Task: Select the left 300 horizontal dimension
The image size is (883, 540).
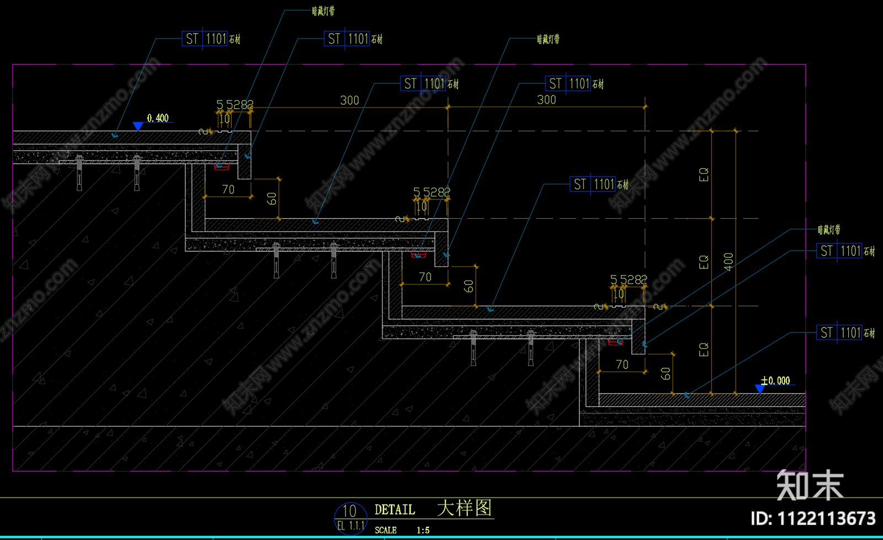Action: 349,100
